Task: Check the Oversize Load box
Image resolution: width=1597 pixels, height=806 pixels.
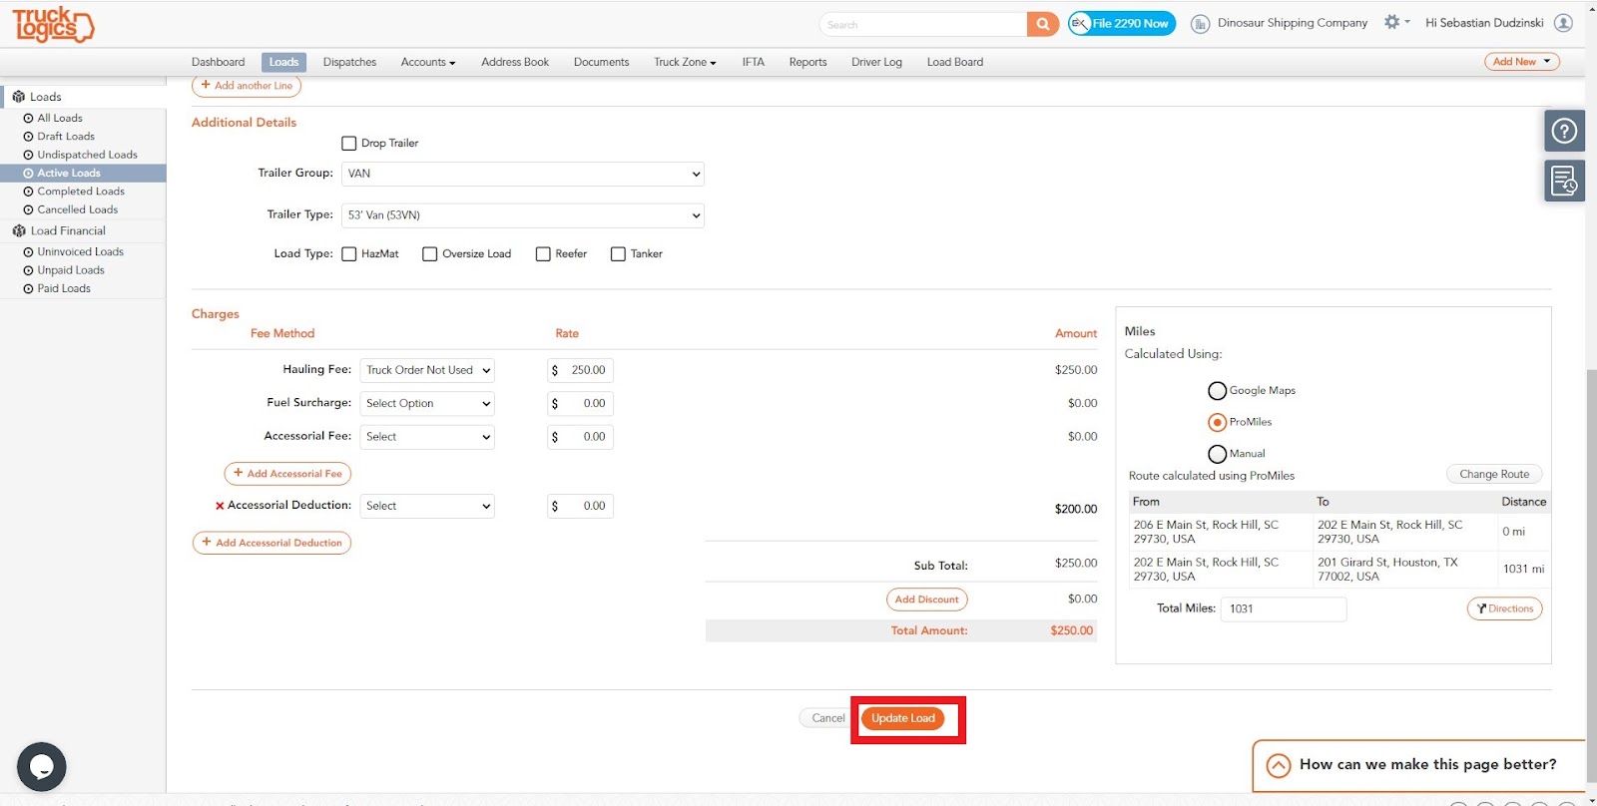Action: click(x=430, y=254)
